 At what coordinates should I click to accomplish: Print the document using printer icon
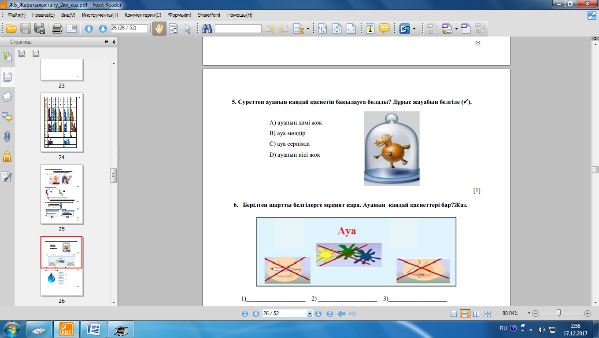pyautogui.click(x=57, y=29)
